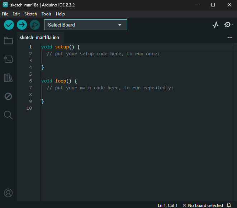
Task: Open the tab options ellipsis menu
Action: click(x=230, y=37)
